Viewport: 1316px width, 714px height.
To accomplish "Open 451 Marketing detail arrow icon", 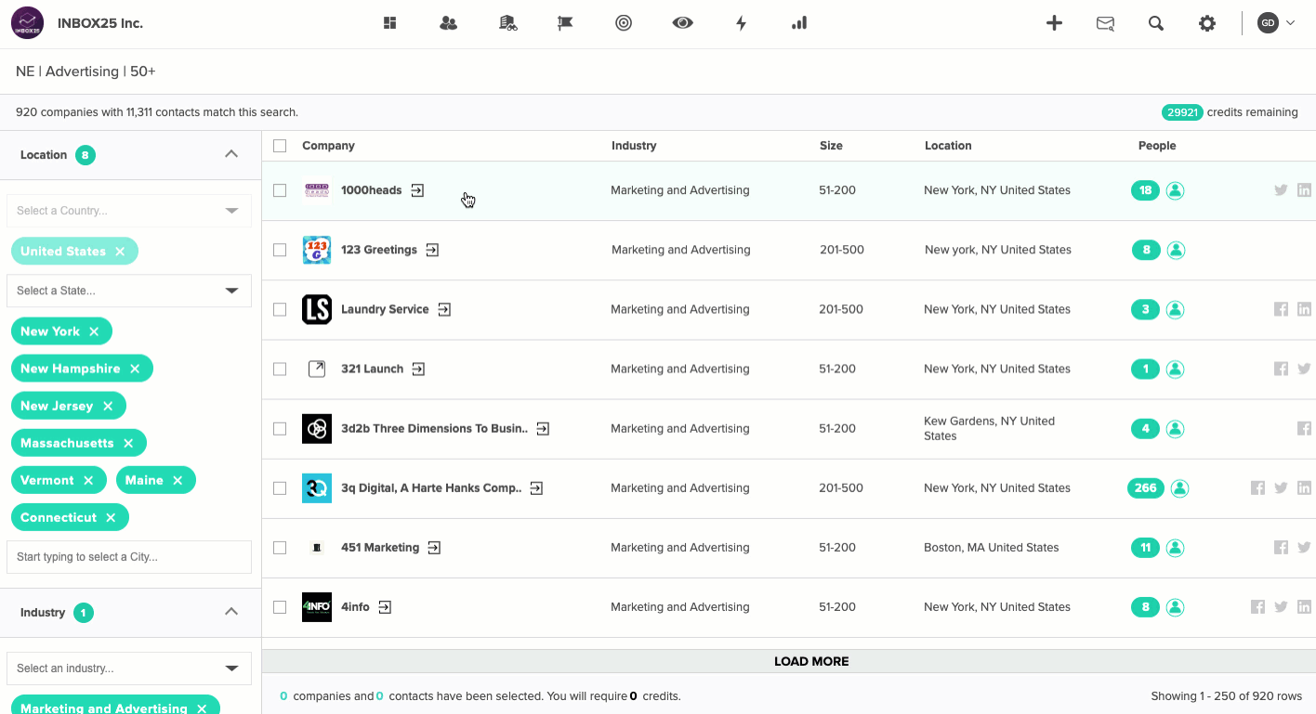I will 434,548.
